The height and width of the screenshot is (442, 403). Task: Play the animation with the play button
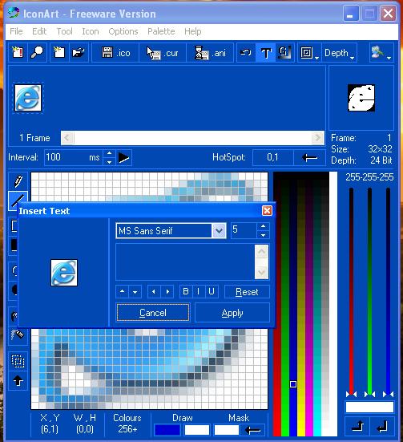[x=123, y=157]
